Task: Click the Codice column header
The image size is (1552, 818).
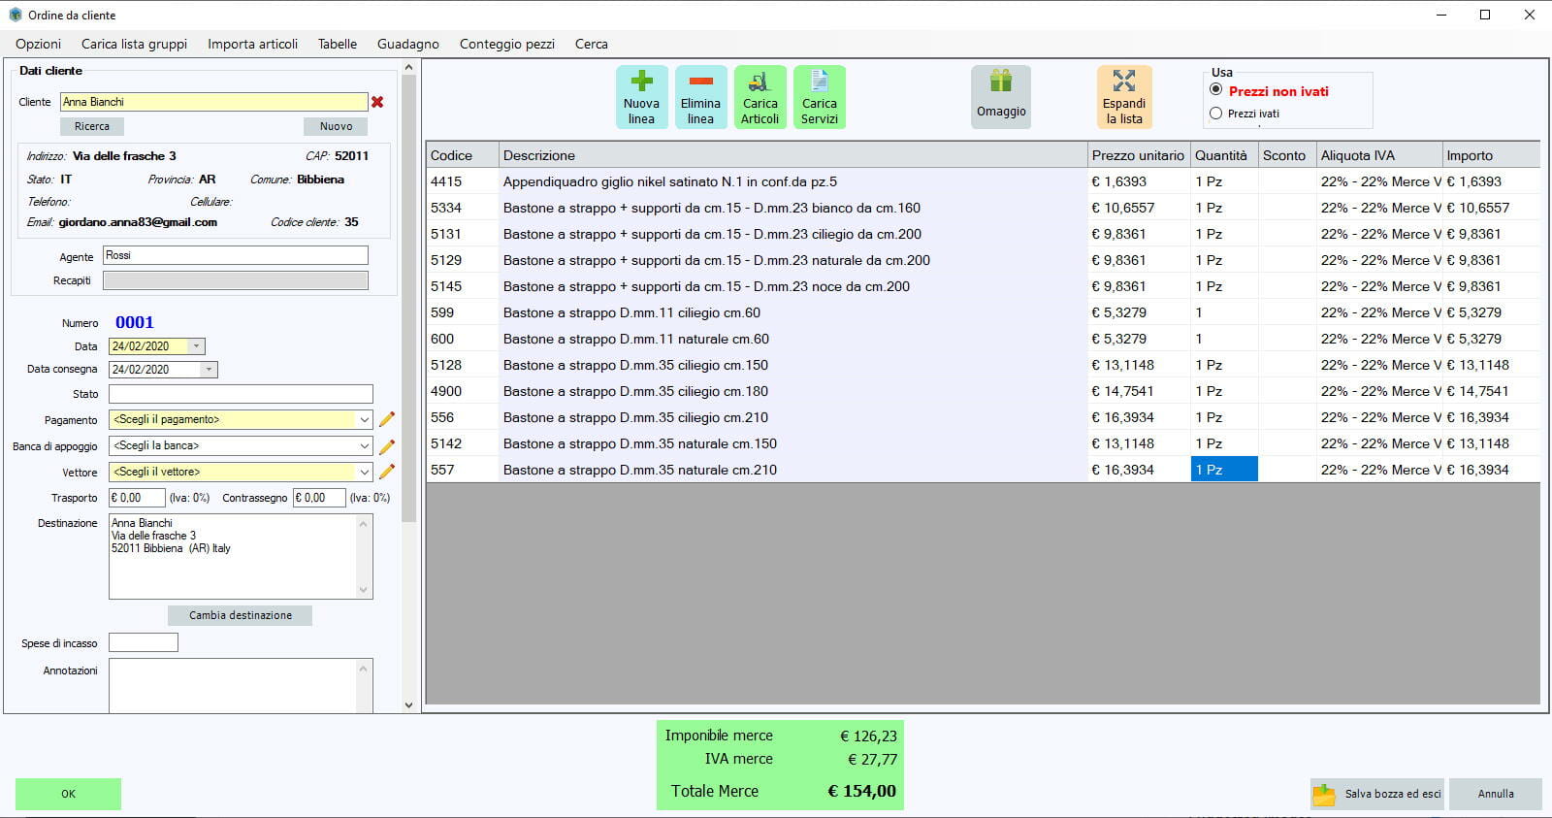Action: pyautogui.click(x=463, y=155)
